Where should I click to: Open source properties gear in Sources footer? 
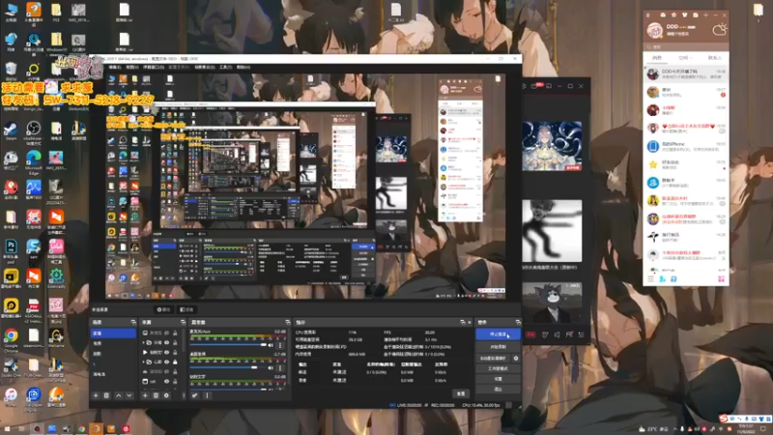click(166, 395)
